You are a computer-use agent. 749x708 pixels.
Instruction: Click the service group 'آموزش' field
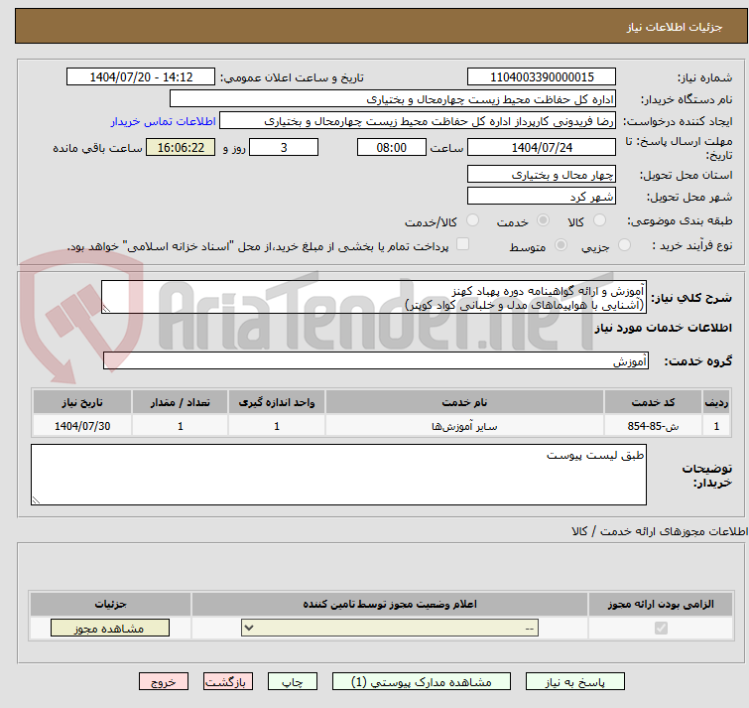(x=376, y=361)
